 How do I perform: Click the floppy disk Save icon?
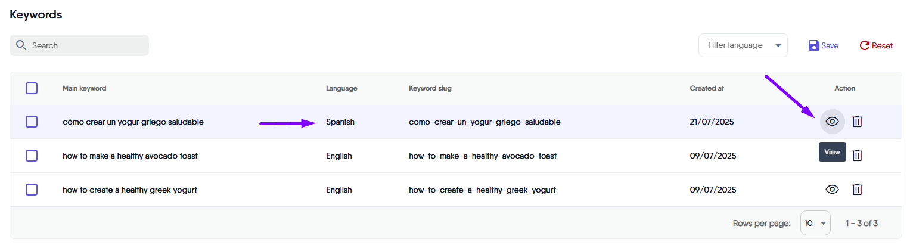(813, 45)
